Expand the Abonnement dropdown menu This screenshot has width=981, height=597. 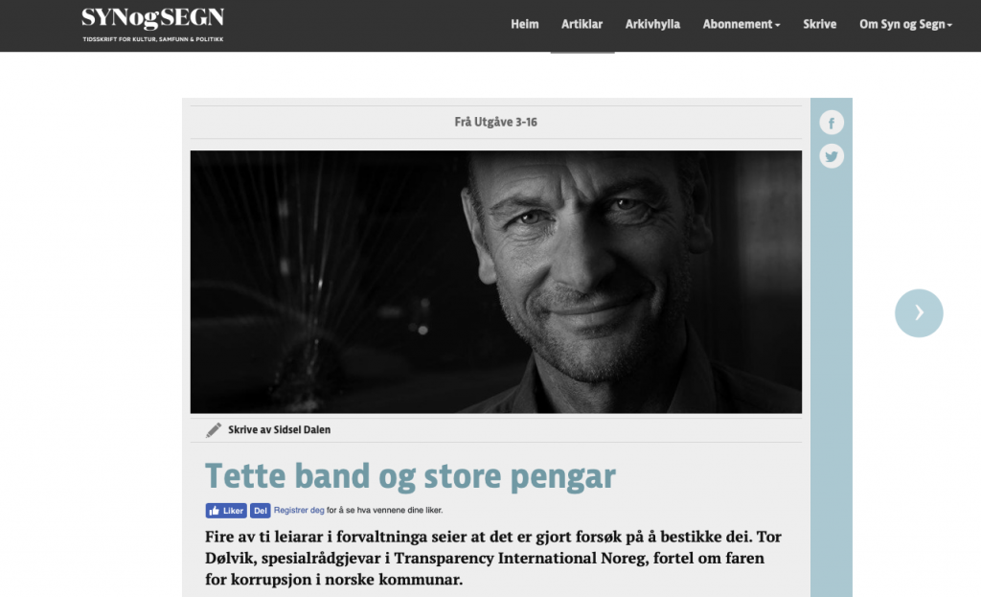[741, 24]
